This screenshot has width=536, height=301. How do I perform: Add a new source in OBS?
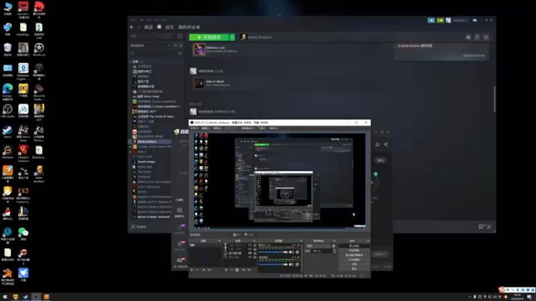(x=226, y=270)
